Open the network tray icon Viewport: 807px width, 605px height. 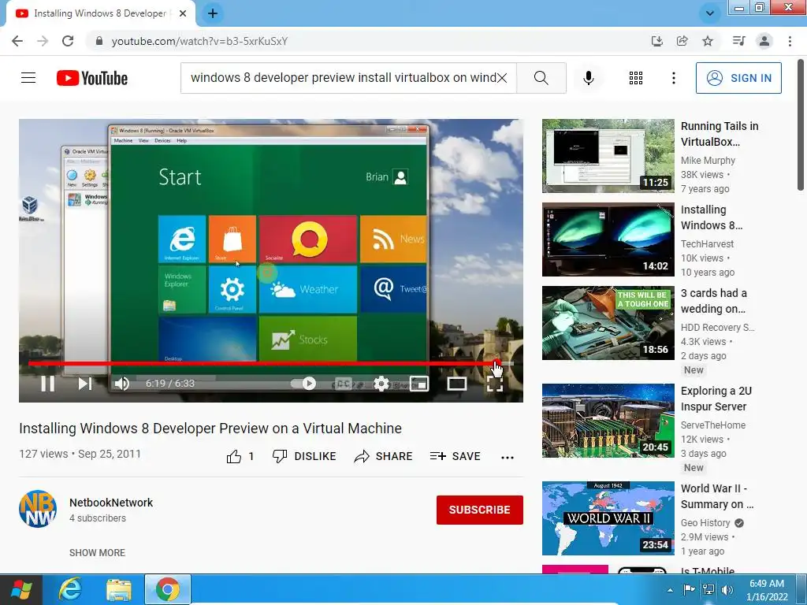tap(708, 590)
